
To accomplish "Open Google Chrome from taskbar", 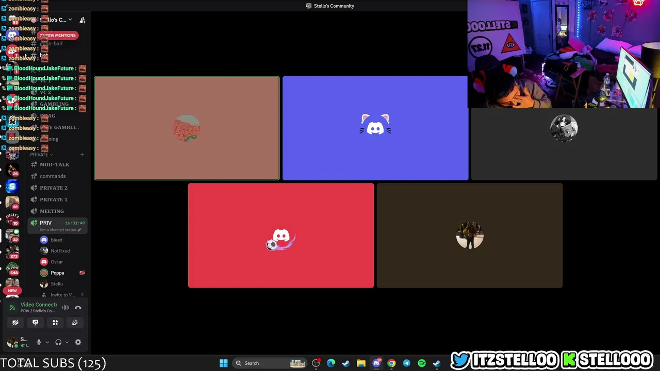I will 391,363.
